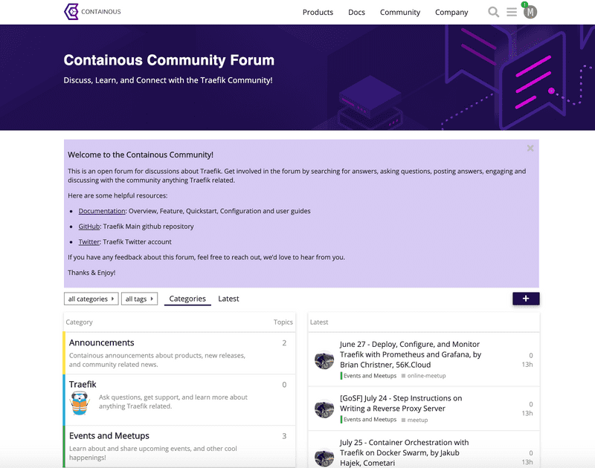The image size is (595, 468).
Task: Follow the GitHub repository link
Action: coord(89,227)
